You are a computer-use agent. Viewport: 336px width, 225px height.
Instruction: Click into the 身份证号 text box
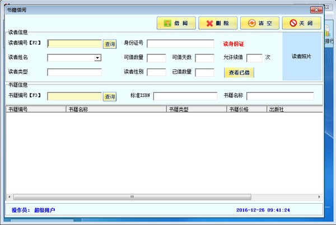pos(180,44)
